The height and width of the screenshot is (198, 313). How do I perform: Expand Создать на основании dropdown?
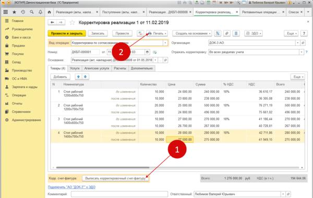click(192, 33)
